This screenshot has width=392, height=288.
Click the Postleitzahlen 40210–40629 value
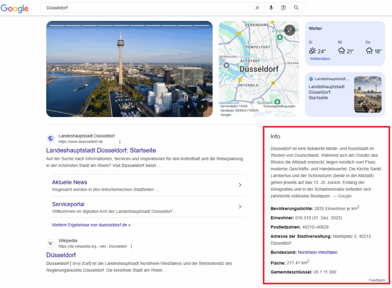(x=315, y=227)
